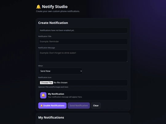Click the bell icon beside Notify Studio

(38, 7)
